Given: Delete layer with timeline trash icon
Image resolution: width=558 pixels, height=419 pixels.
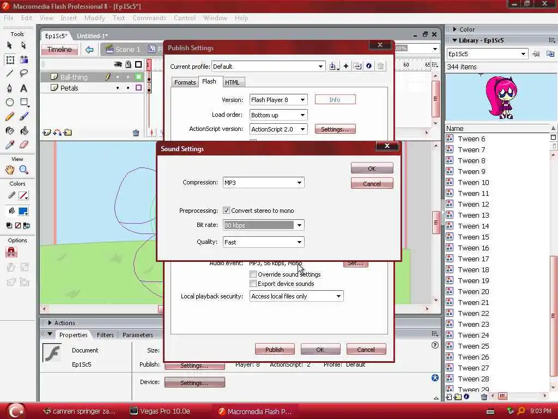Looking at the screenshot, I should click(x=136, y=133).
